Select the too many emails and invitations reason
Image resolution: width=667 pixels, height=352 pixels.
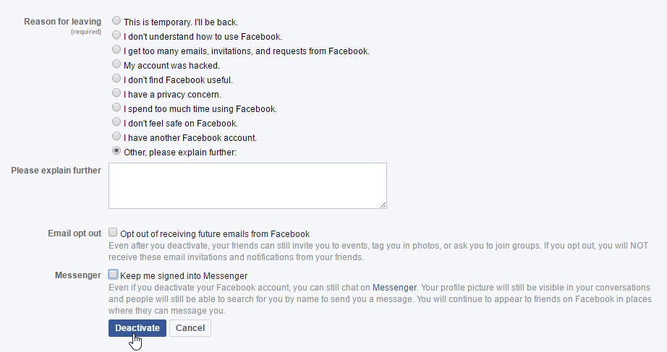coord(116,51)
